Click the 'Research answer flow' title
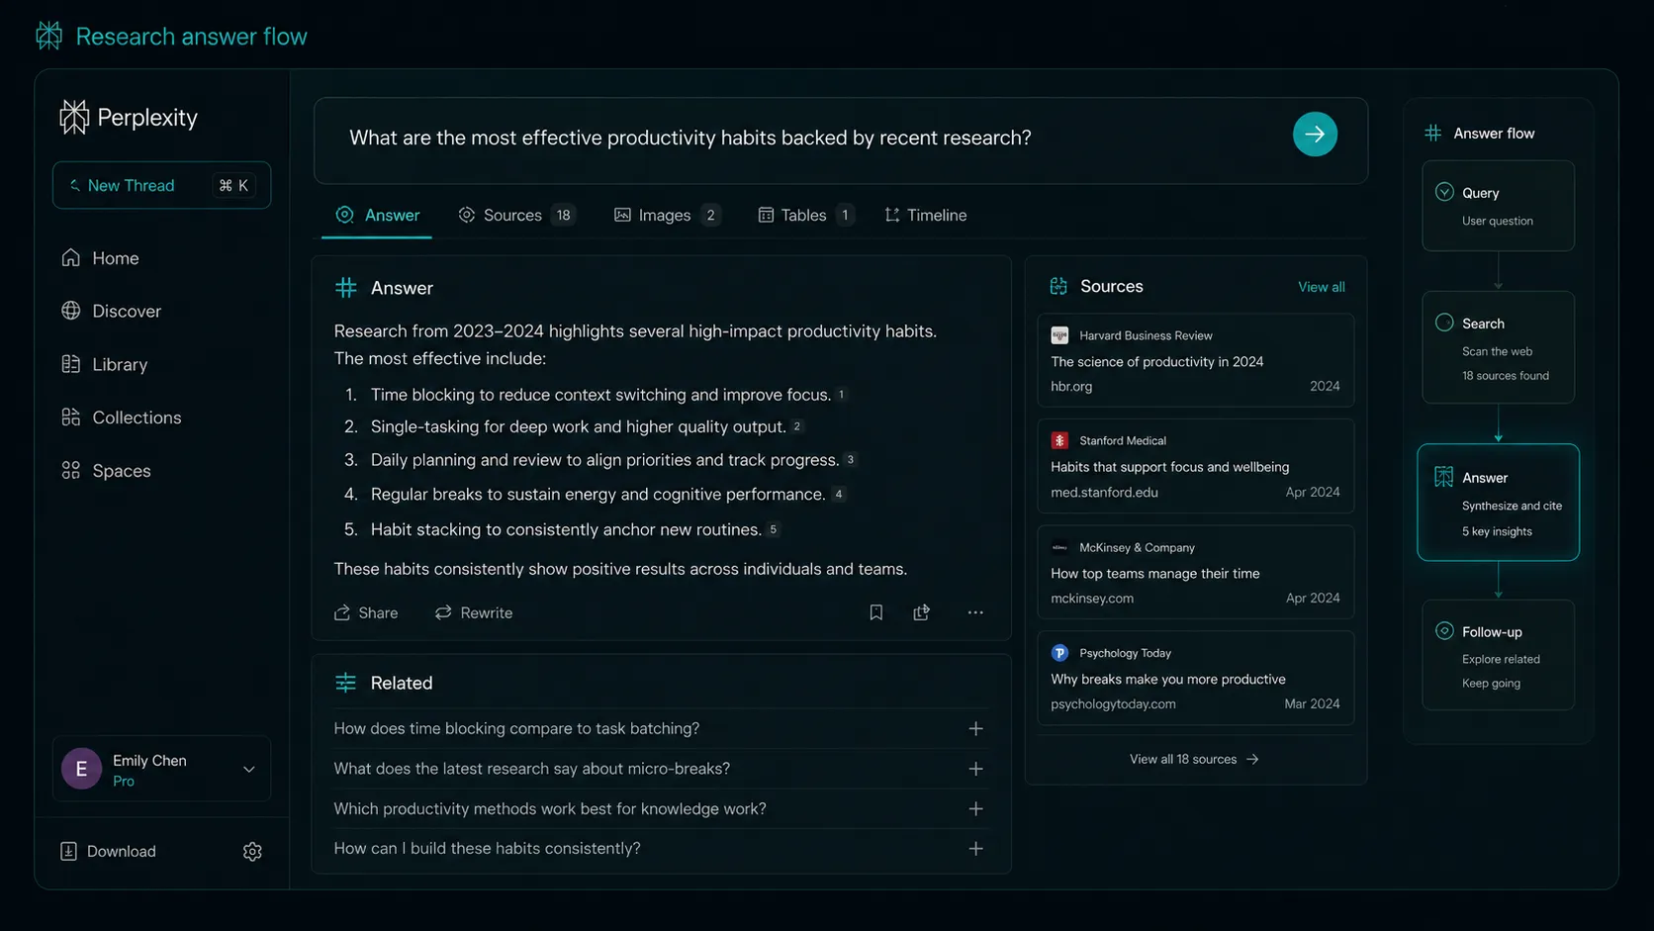Viewport: 1654px width, 931px height. click(191, 37)
